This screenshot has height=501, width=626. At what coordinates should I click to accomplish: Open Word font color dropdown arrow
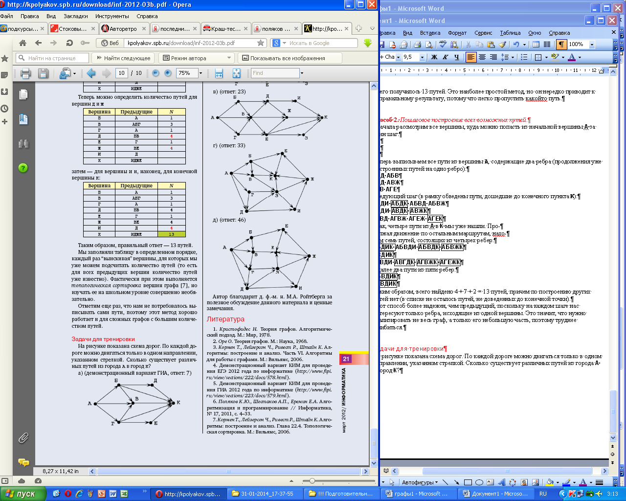580,57
